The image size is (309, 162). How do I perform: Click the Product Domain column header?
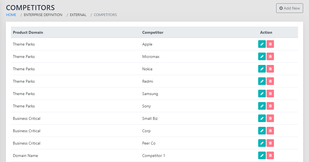(x=28, y=32)
